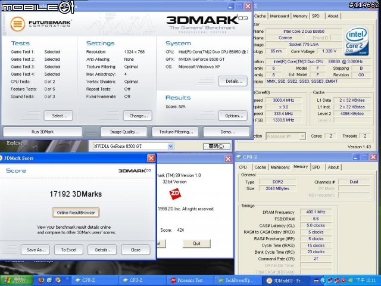Minimize the 3DMark03 main window
Screen dimensions: 381x286
(x=230, y=6)
